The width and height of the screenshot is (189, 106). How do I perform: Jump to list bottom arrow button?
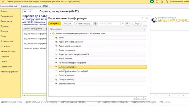click(x=145, y=98)
